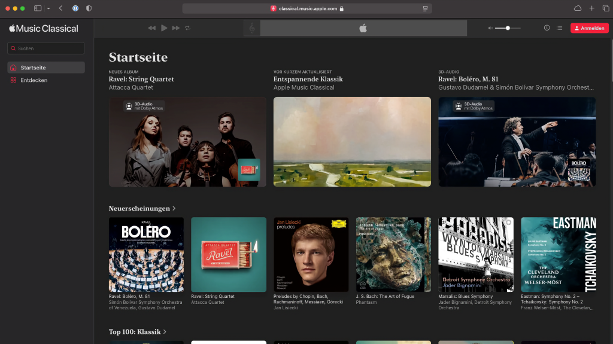
Task: Open the Eastman Tchaikovsky album cover
Action: 559,254
